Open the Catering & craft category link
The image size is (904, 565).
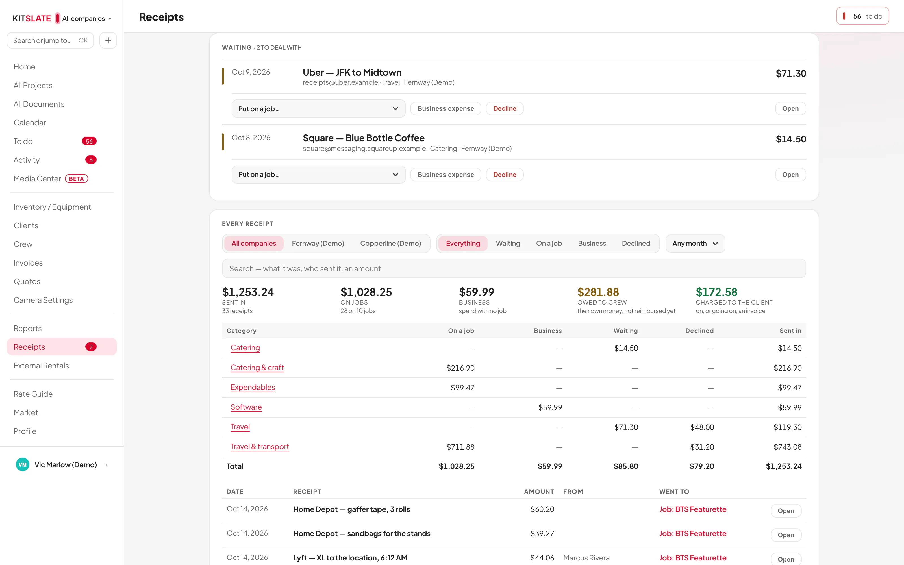257,368
